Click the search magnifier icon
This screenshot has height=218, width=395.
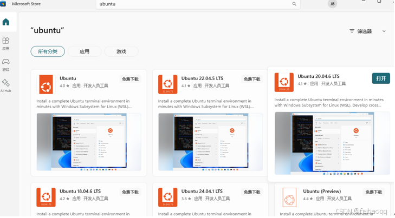294,4
